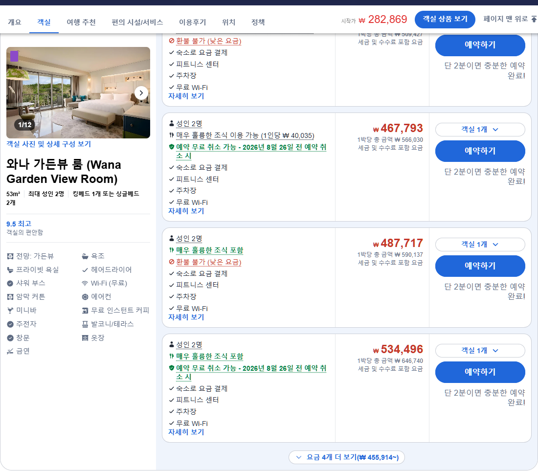Advance room photo with next arrow
This screenshot has height=471, width=538.
pos(141,93)
